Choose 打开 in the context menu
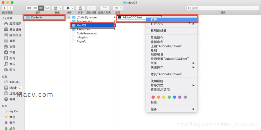Image resolution: width=261 pixels, height=130 pixels. [x=171, y=20]
